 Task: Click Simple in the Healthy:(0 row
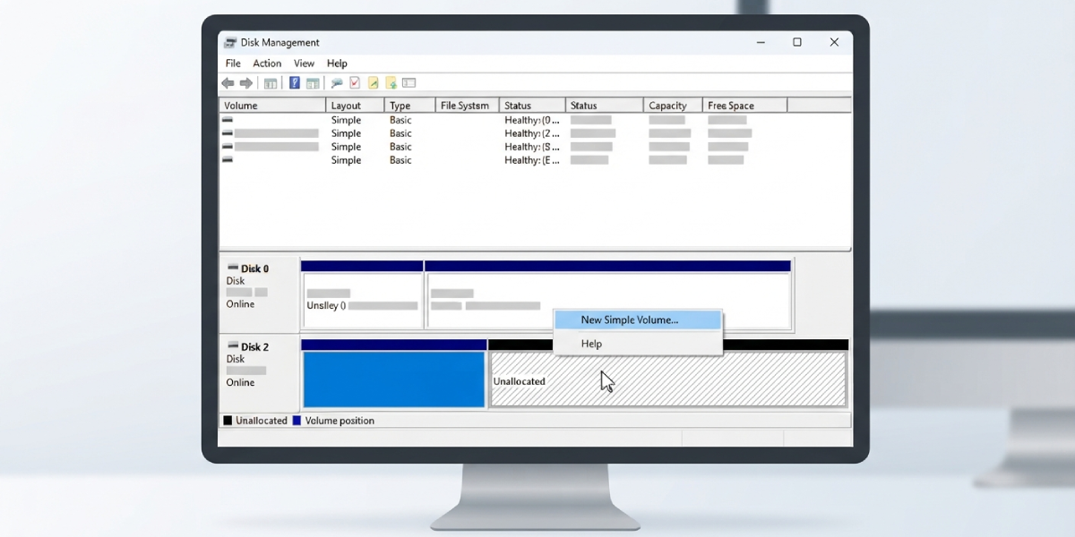click(346, 120)
